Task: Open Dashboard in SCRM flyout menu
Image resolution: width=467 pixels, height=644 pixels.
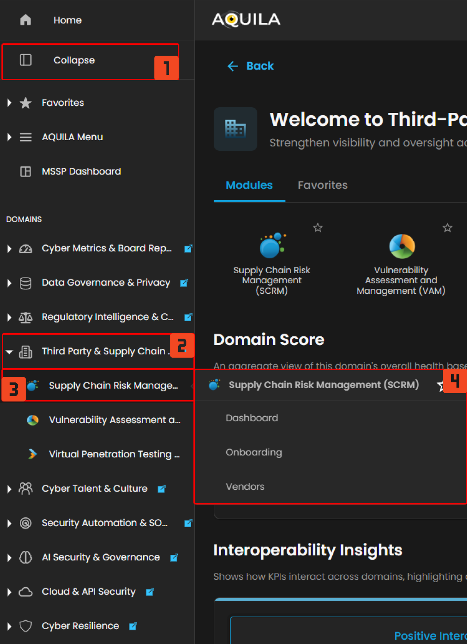Action: coord(252,418)
